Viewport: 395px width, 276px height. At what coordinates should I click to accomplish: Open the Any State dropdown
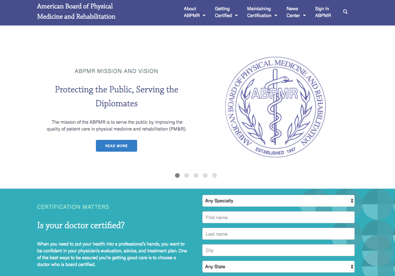coord(278,267)
